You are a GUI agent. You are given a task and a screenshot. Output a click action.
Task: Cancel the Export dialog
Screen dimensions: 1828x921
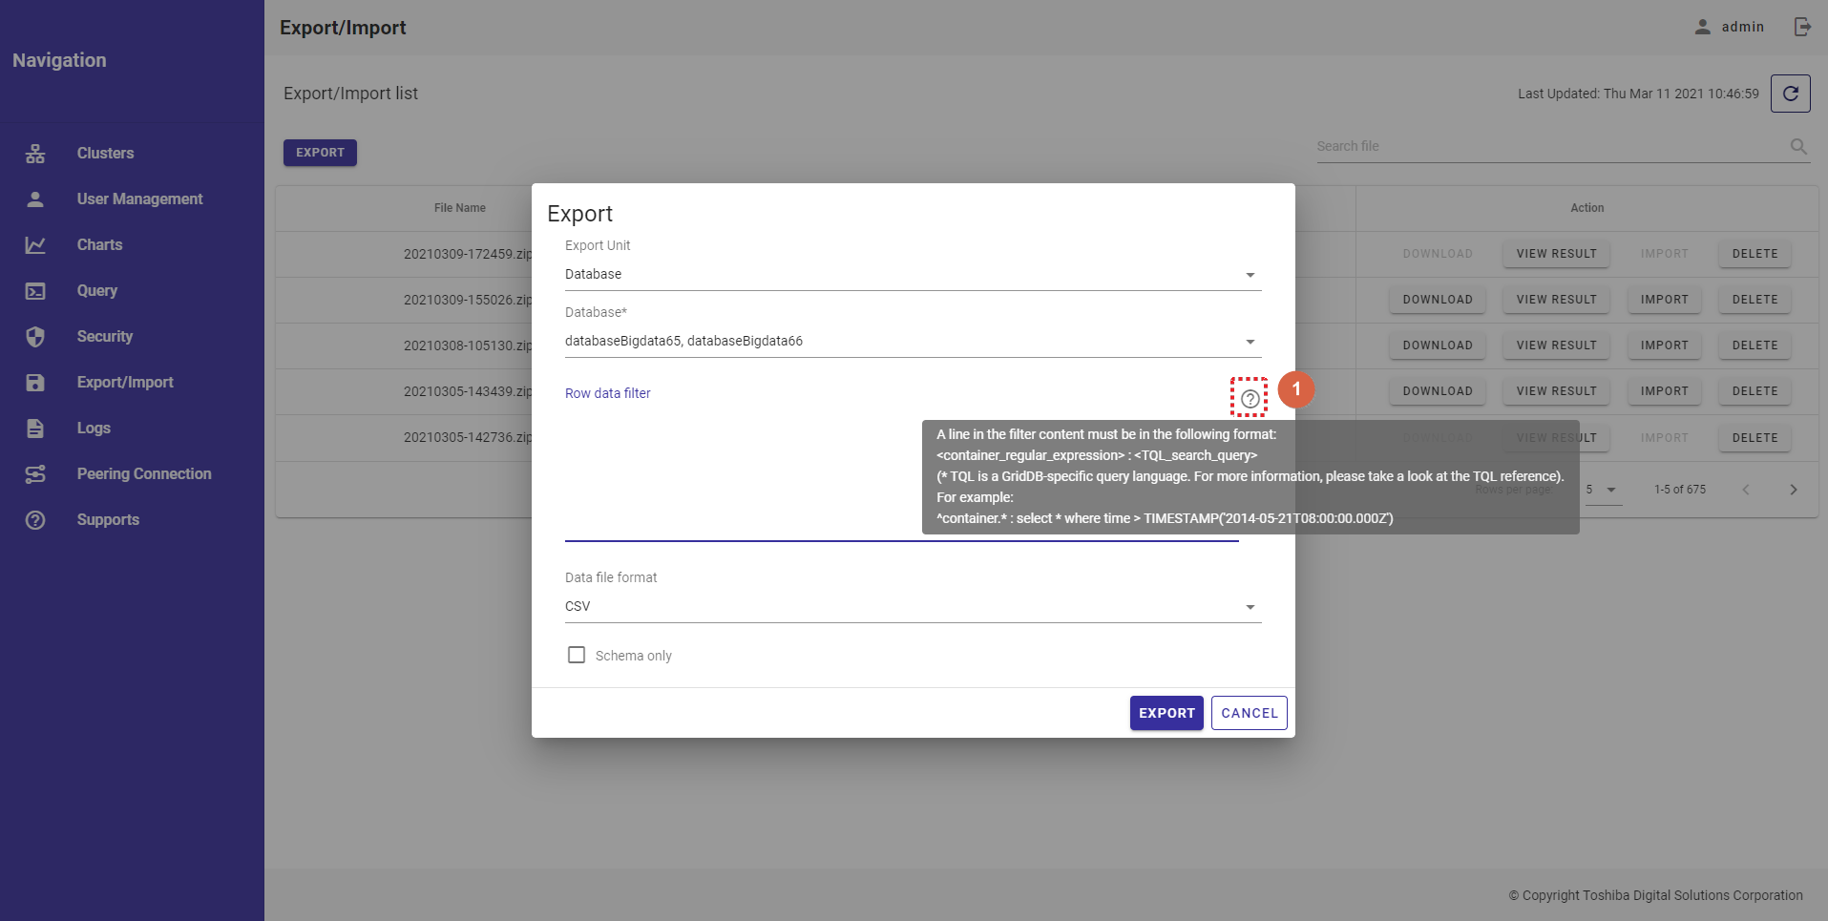point(1250,713)
